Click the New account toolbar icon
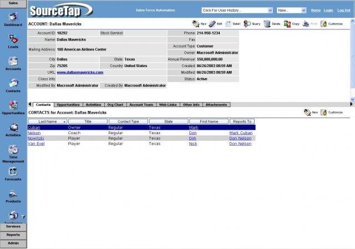Screen dimensions: 355x249 [x=196, y=23]
